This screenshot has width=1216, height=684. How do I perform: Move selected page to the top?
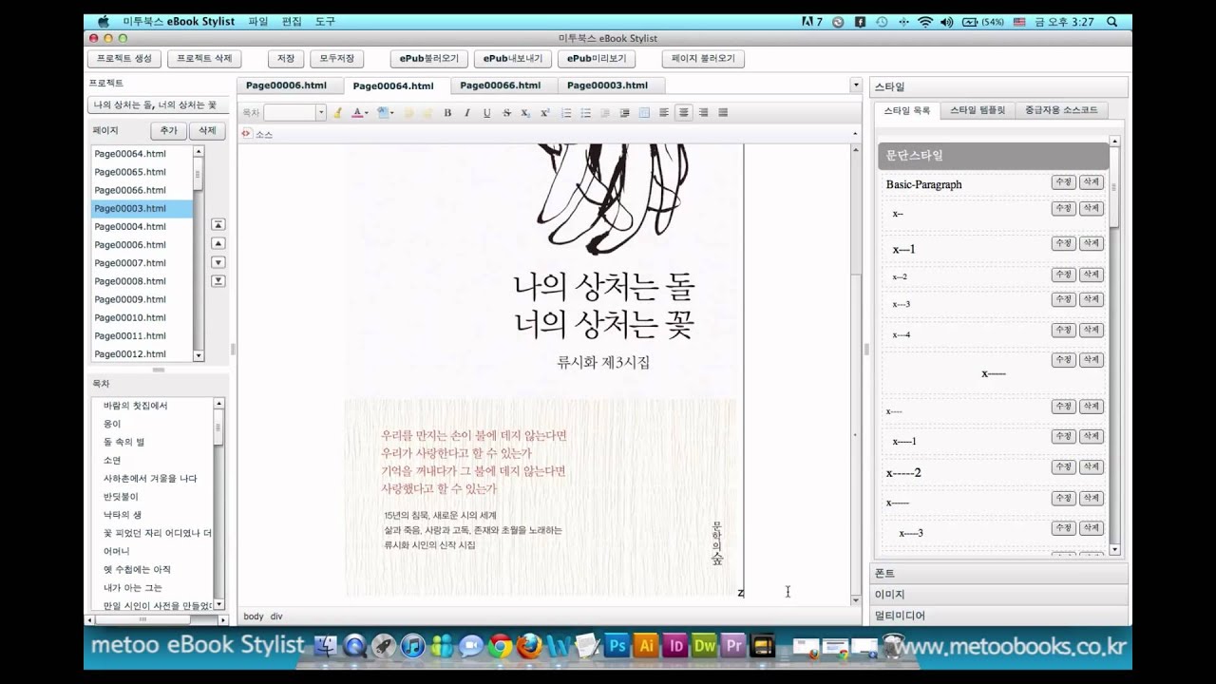pyautogui.click(x=218, y=225)
